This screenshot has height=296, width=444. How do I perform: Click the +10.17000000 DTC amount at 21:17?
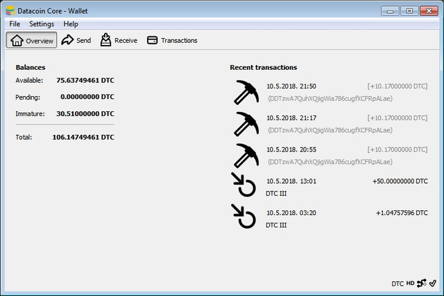tap(398, 118)
